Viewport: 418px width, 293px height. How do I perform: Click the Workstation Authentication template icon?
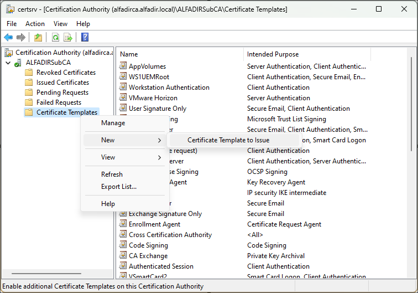(123, 87)
